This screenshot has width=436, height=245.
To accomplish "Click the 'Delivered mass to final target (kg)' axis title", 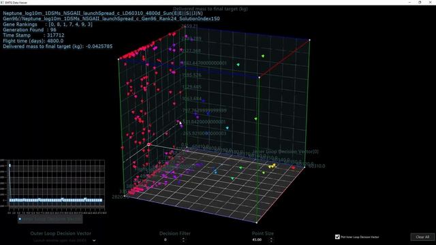I will (x=211, y=9).
